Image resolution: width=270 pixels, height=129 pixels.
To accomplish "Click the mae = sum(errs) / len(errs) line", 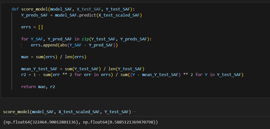I will (54, 57).
